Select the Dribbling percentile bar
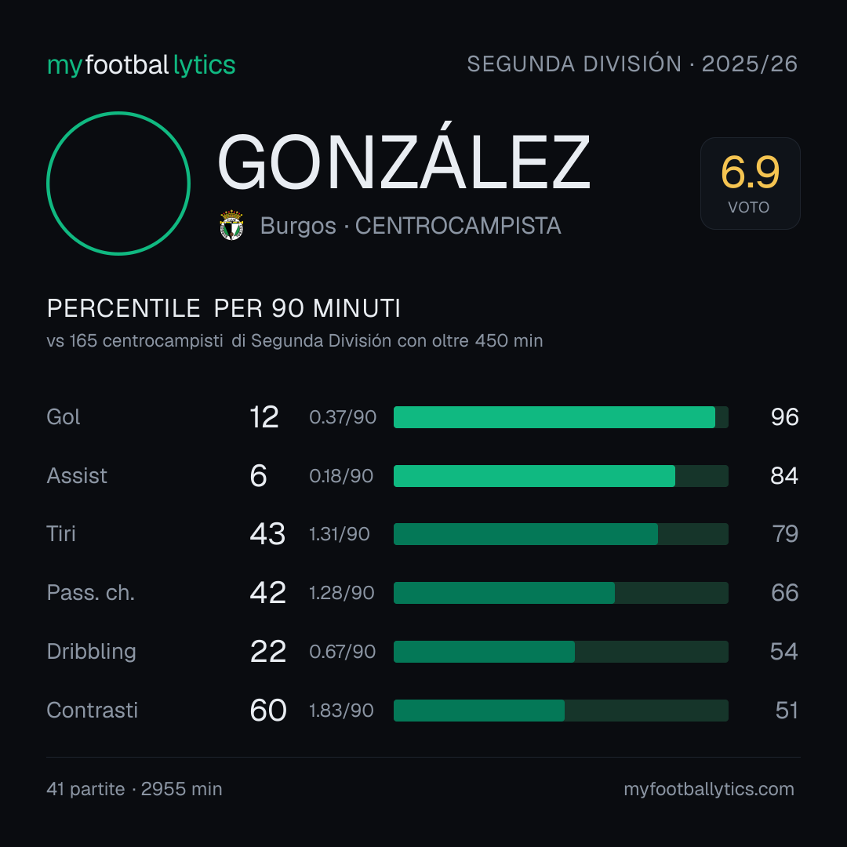 (x=561, y=652)
